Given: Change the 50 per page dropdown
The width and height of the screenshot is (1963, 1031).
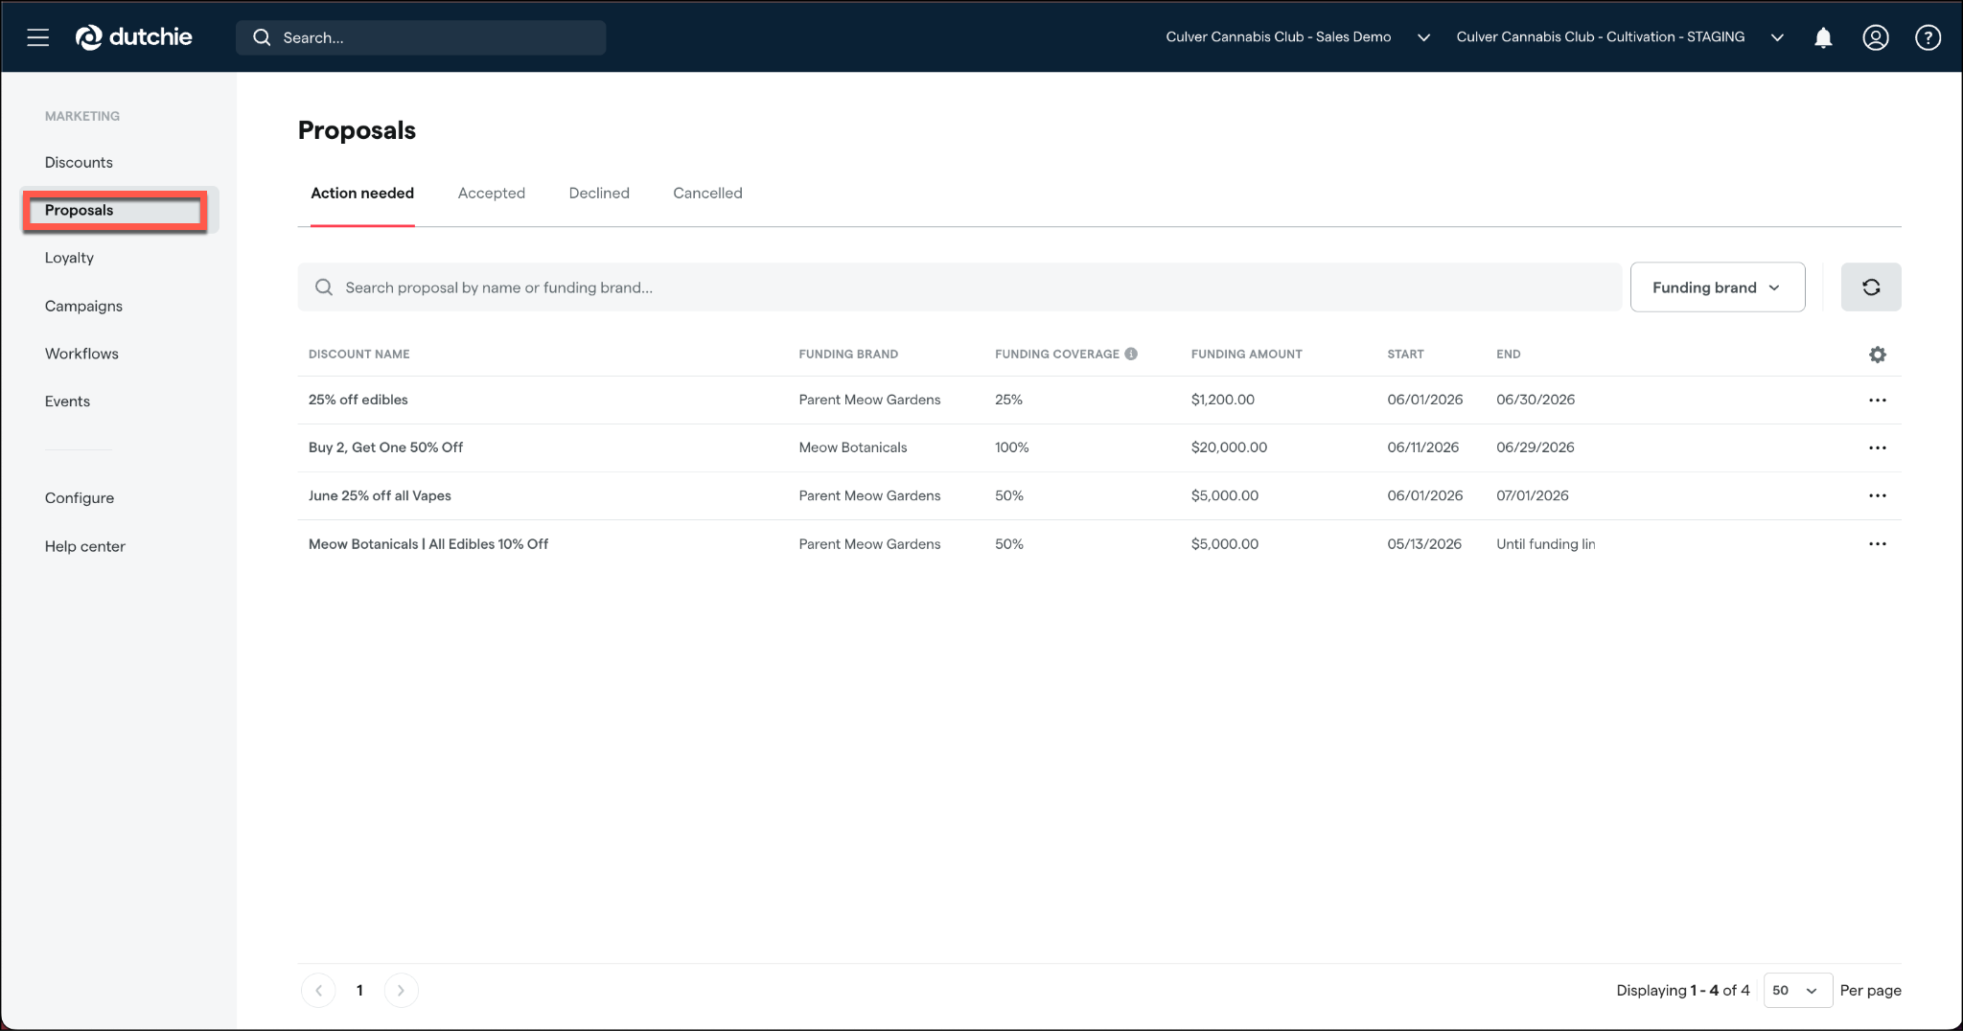Looking at the screenshot, I should (x=1797, y=990).
